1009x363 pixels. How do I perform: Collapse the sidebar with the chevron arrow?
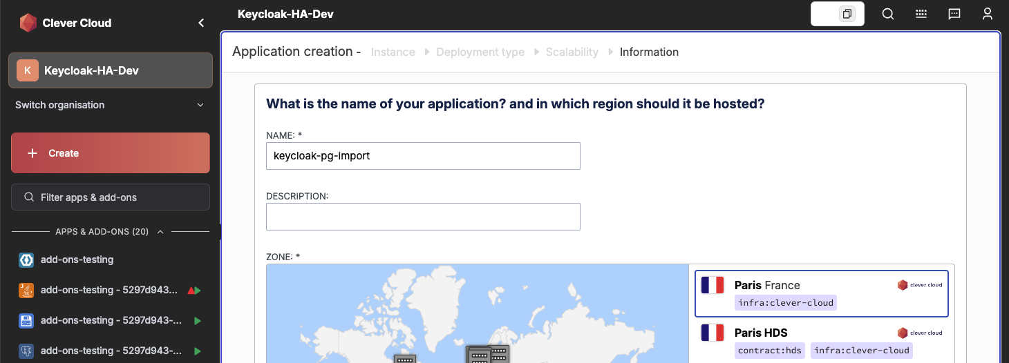(x=201, y=23)
